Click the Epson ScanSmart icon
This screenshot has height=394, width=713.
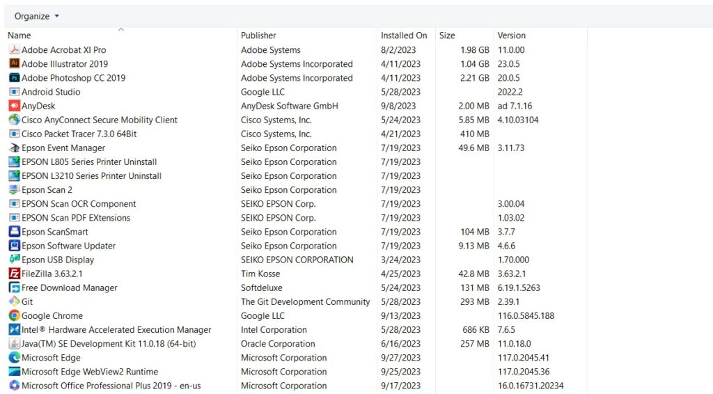click(x=15, y=232)
